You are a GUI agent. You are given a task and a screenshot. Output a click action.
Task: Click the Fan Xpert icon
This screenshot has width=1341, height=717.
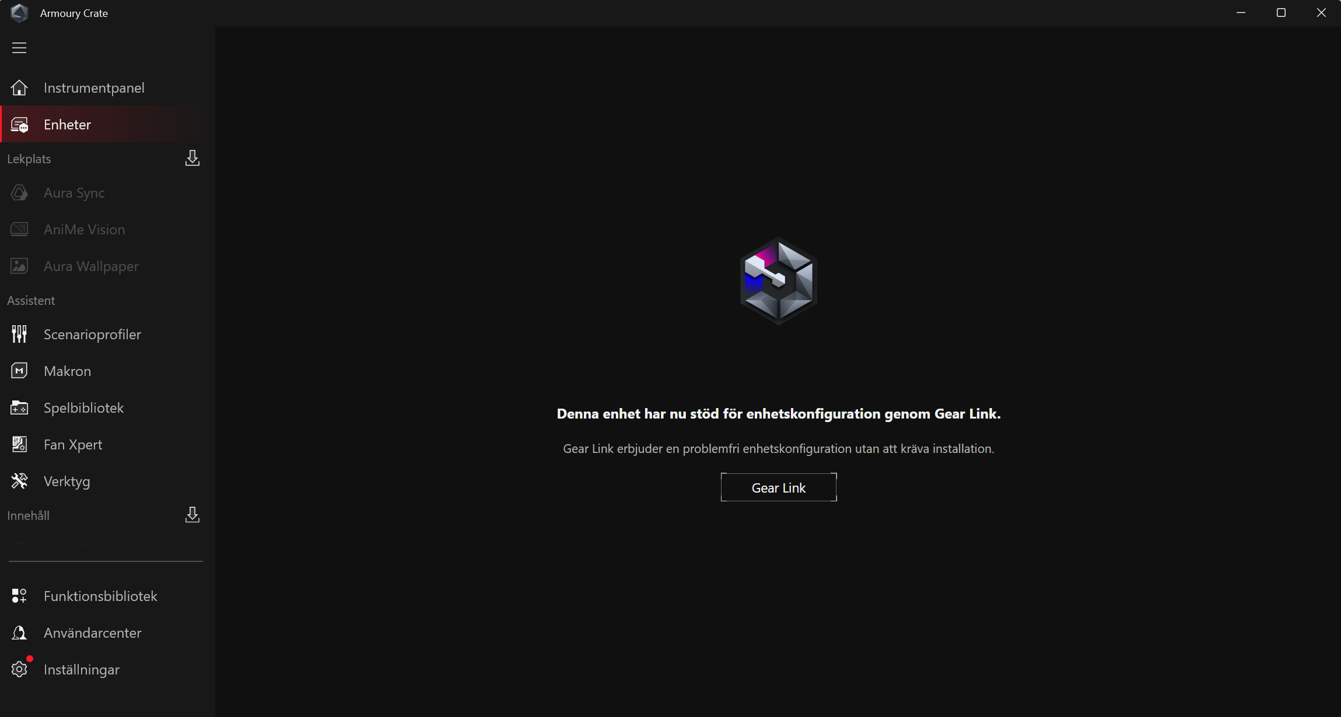19,445
